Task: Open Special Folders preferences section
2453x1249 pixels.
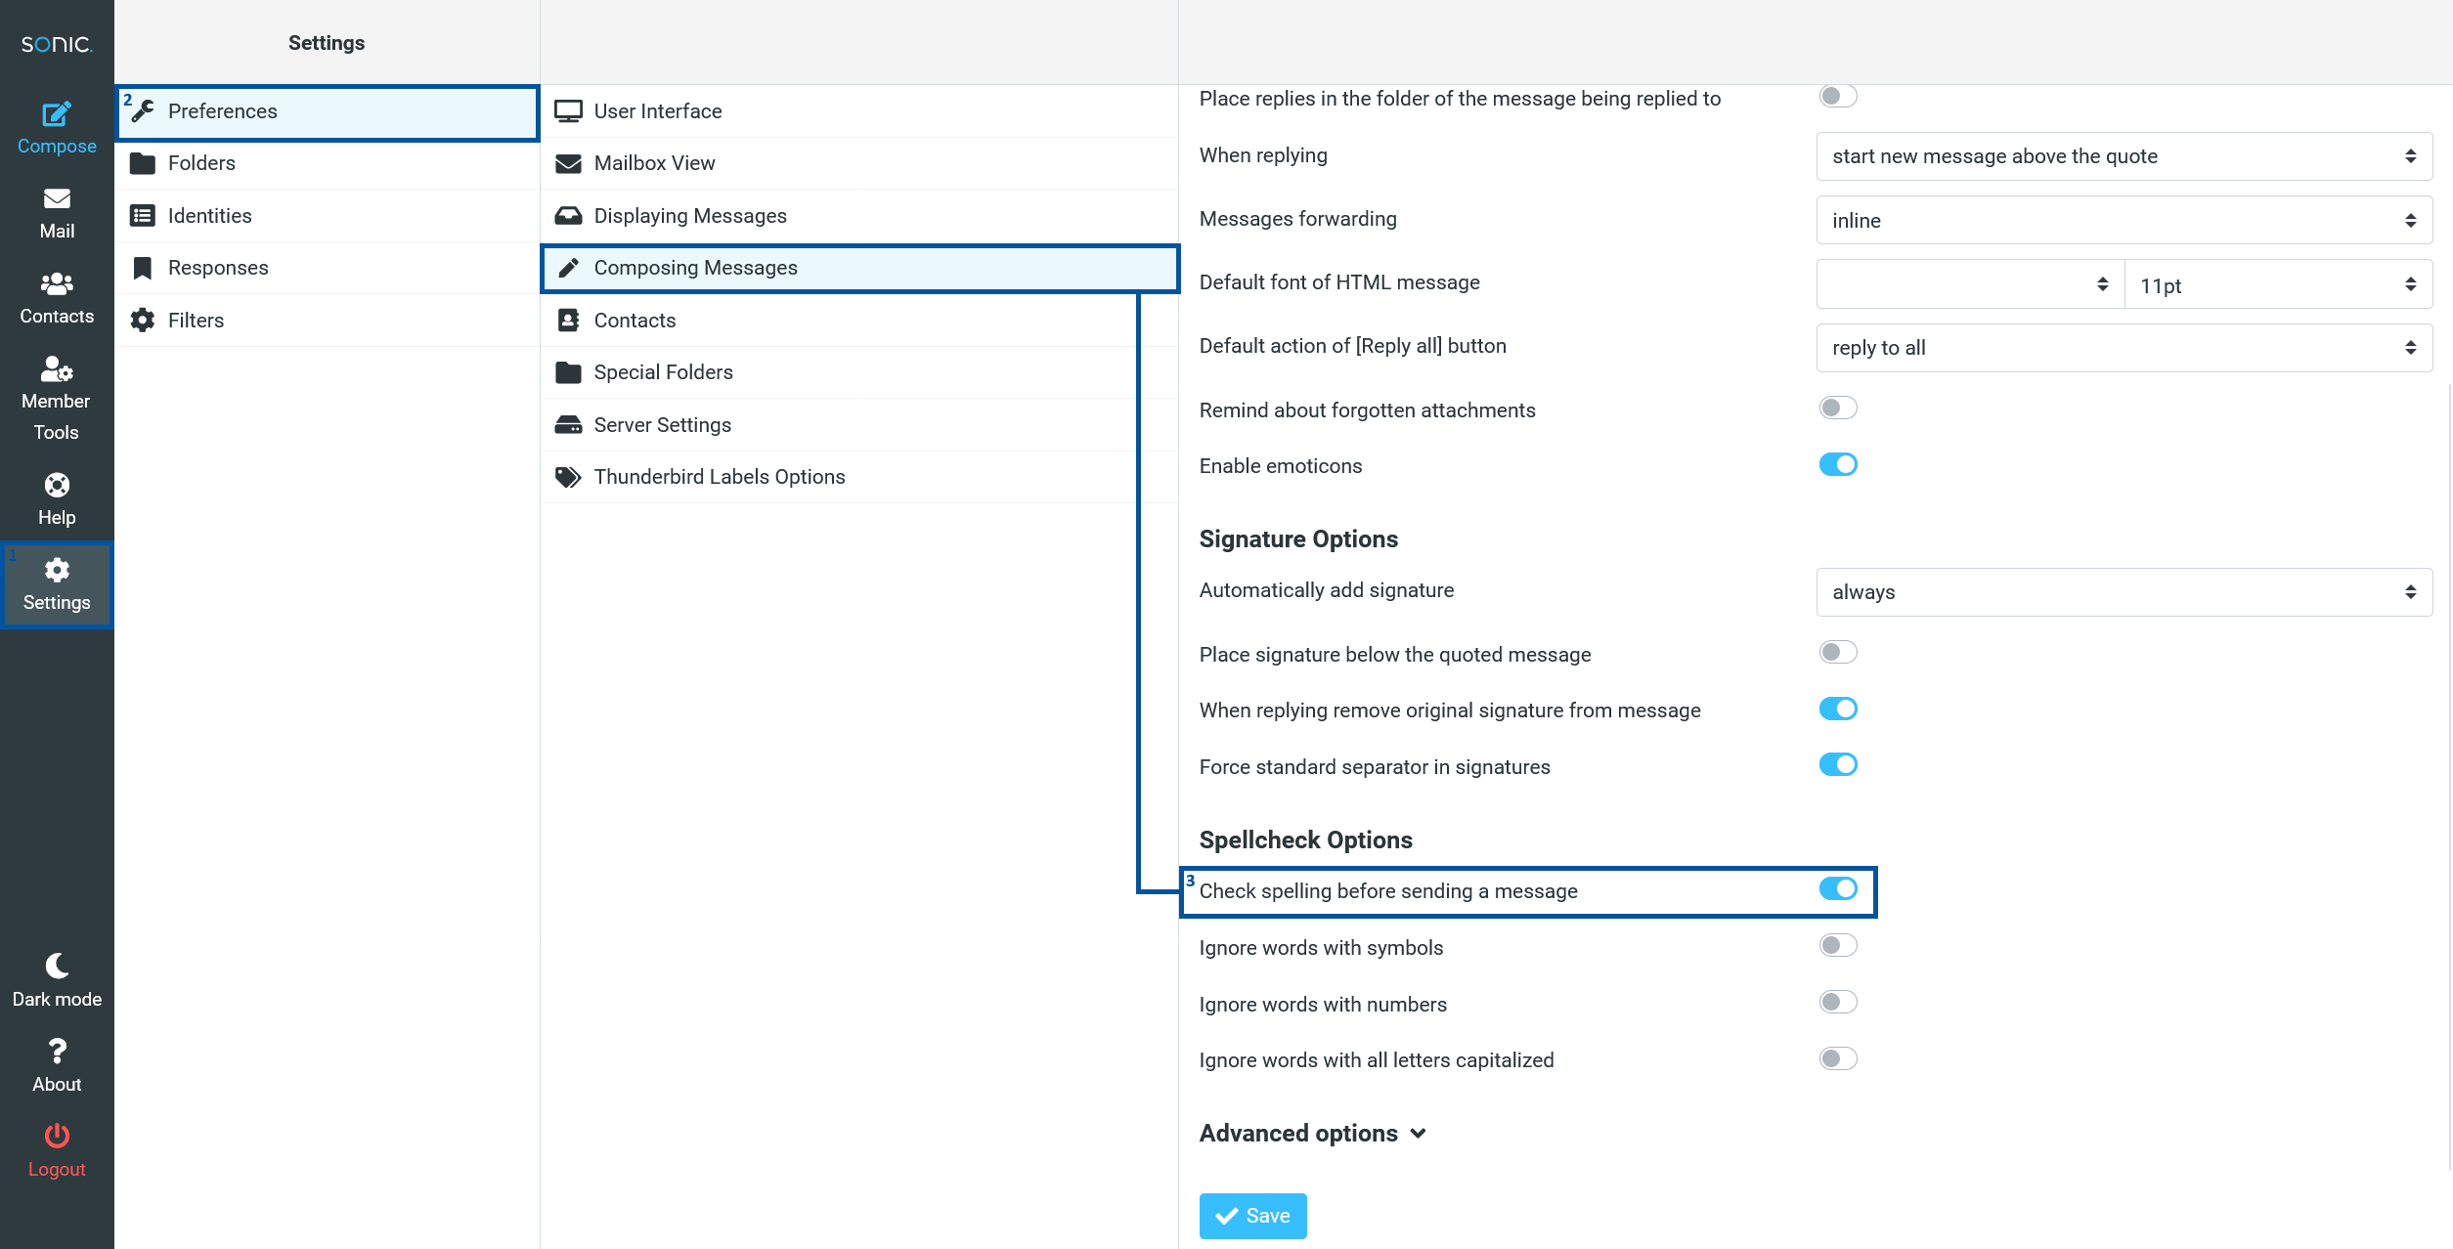Action: pyautogui.click(x=859, y=372)
